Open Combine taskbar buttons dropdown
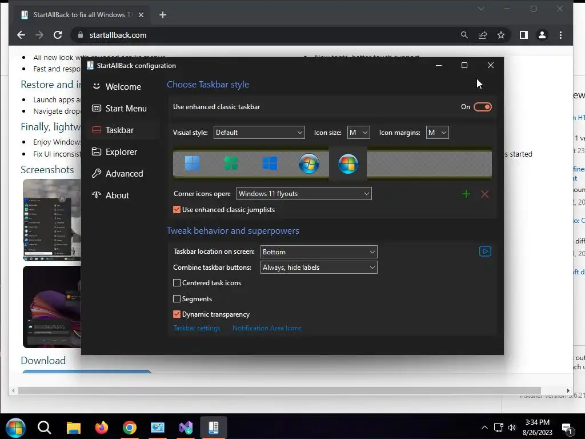 (319, 268)
